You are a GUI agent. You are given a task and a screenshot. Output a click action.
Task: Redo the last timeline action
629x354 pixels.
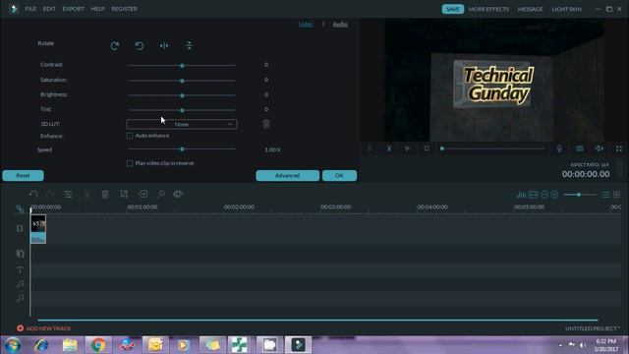pos(50,195)
